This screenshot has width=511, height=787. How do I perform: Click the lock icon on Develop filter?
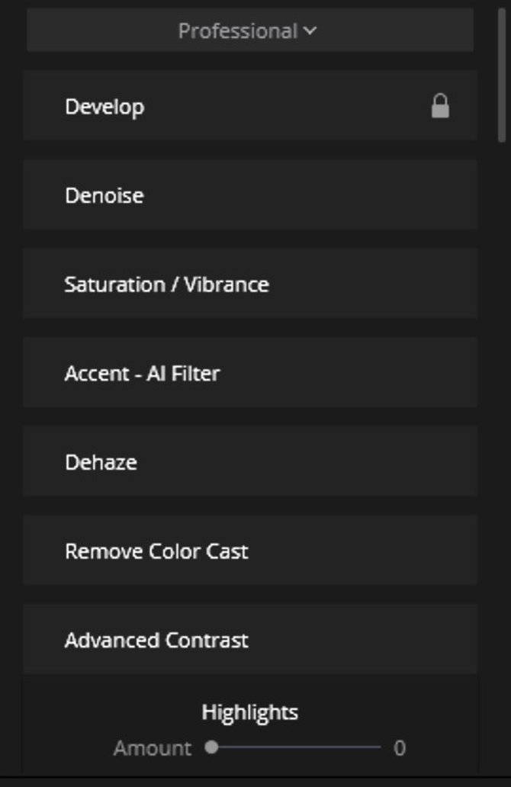(x=440, y=106)
